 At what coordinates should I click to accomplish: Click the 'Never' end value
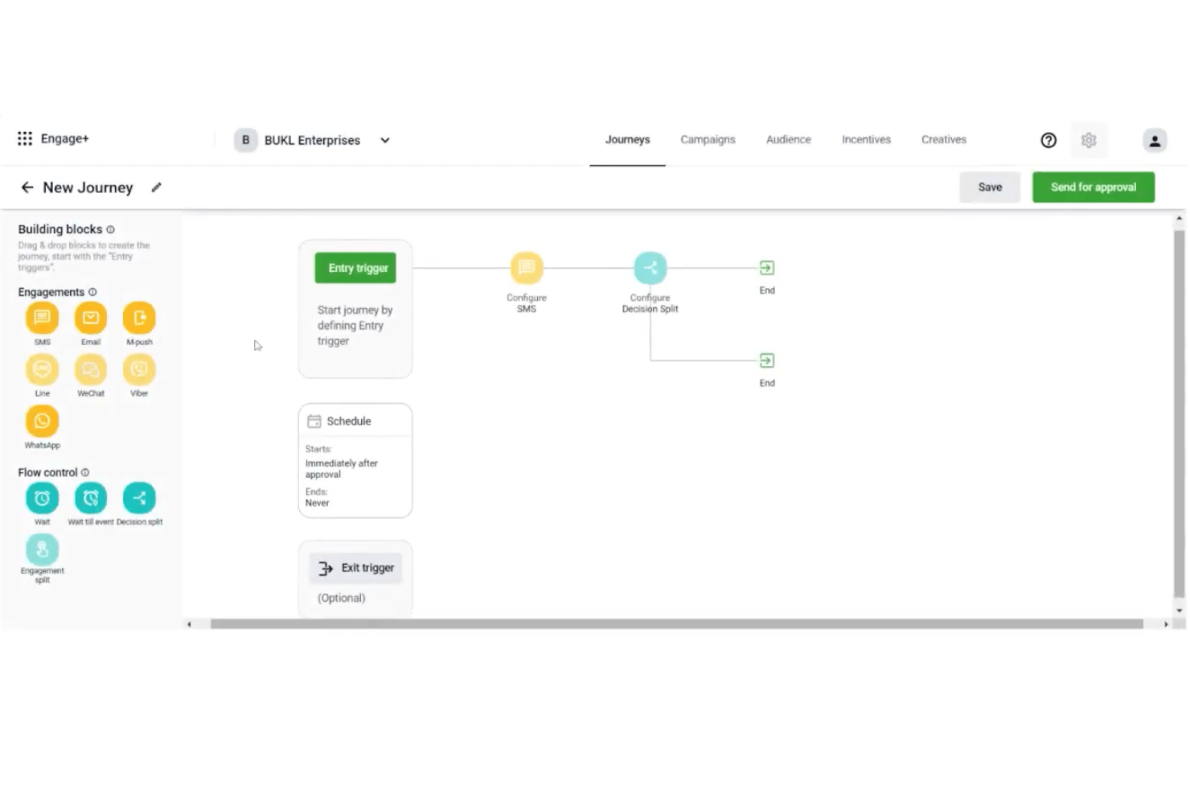(318, 503)
